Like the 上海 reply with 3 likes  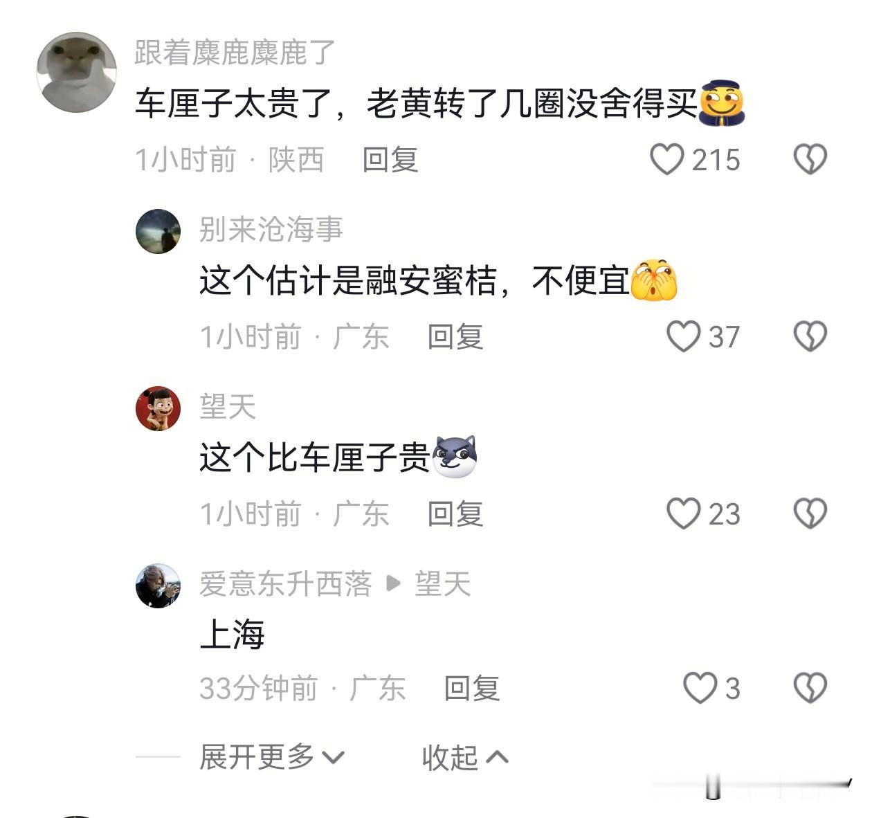pos(700,688)
